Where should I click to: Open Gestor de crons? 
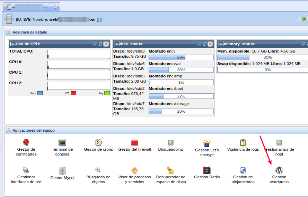pyautogui.click(x=98, y=143)
